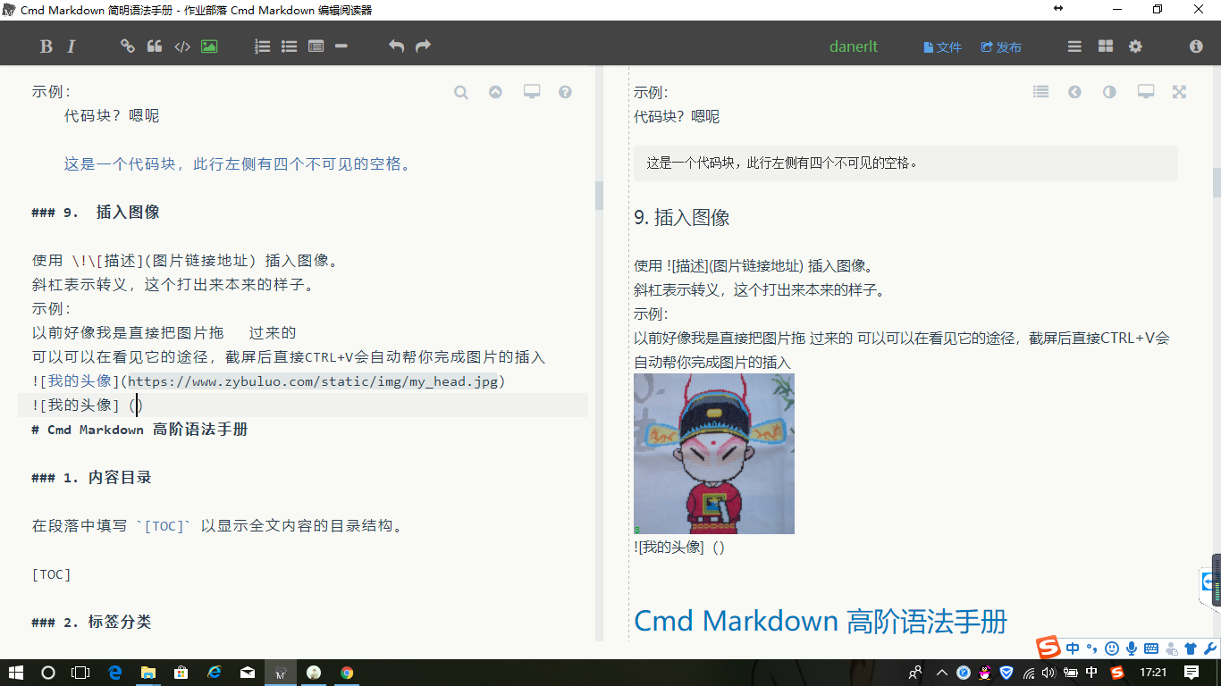Open the danerlt user account
The image size is (1221, 686).
(x=854, y=46)
